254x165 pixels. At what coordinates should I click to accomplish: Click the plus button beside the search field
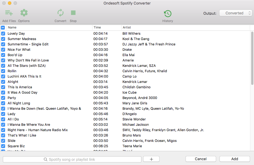pos(151,159)
